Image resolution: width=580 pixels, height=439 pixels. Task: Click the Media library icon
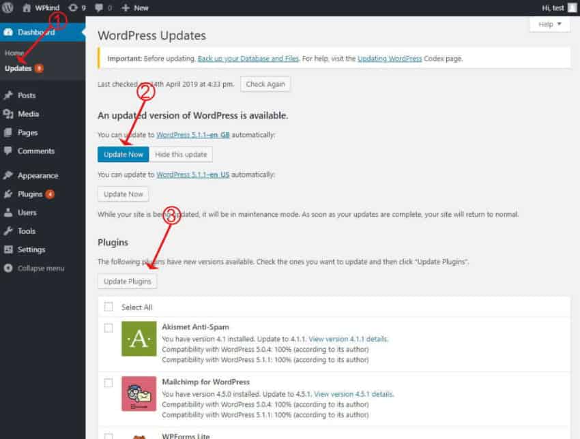8,114
